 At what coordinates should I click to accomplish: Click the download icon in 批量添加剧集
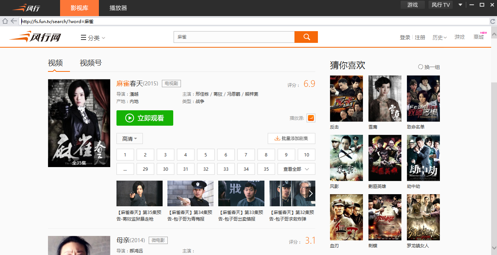(275, 138)
